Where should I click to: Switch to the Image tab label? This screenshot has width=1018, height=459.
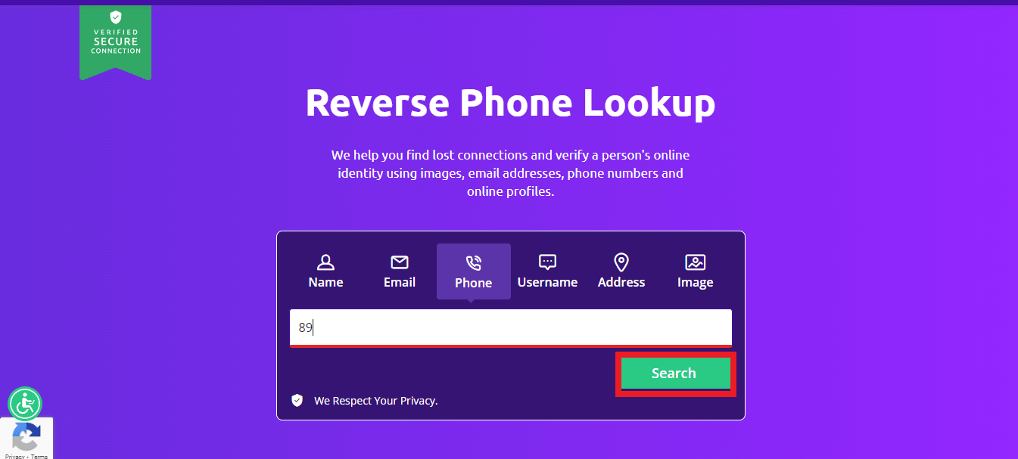click(x=696, y=282)
